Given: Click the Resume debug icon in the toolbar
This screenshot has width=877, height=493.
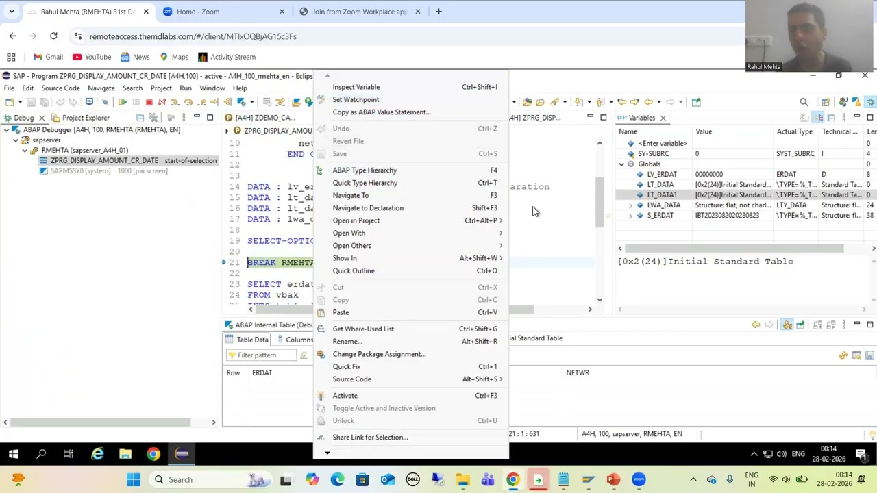Looking at the screenshot, I should (x=122, y=102).
